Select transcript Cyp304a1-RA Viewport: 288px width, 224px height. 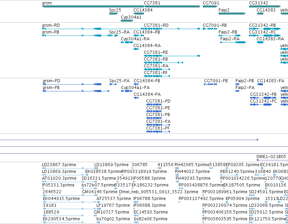coord(135,39)
